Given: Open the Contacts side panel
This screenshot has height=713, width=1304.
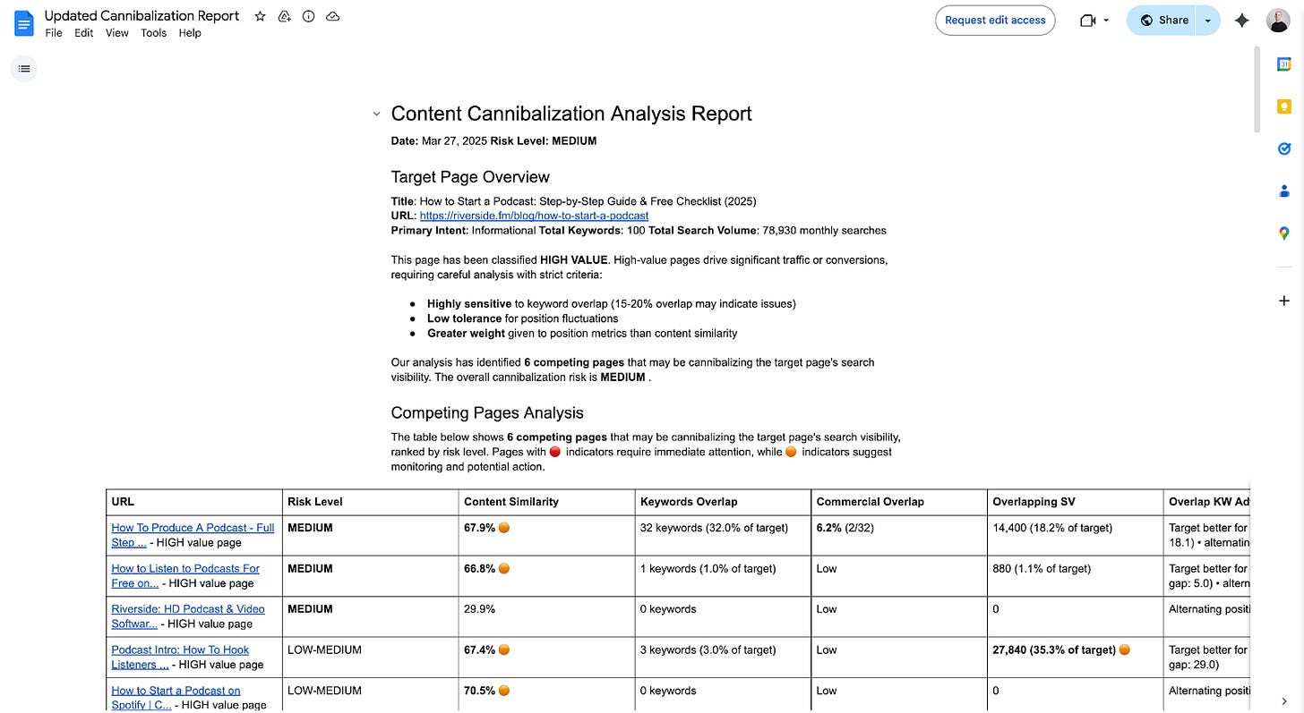Looking at the screenshot, I should (x=1283, y=191).
